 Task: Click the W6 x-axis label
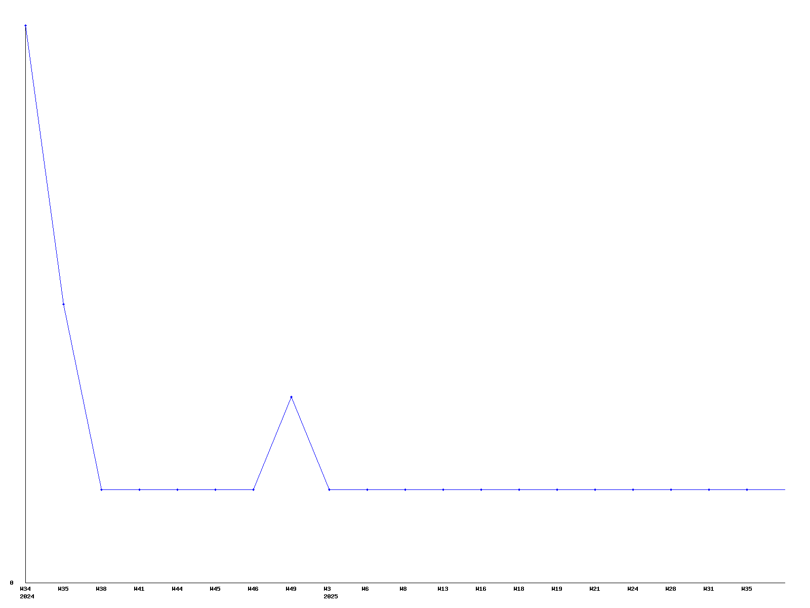click(x=365, y=589)
